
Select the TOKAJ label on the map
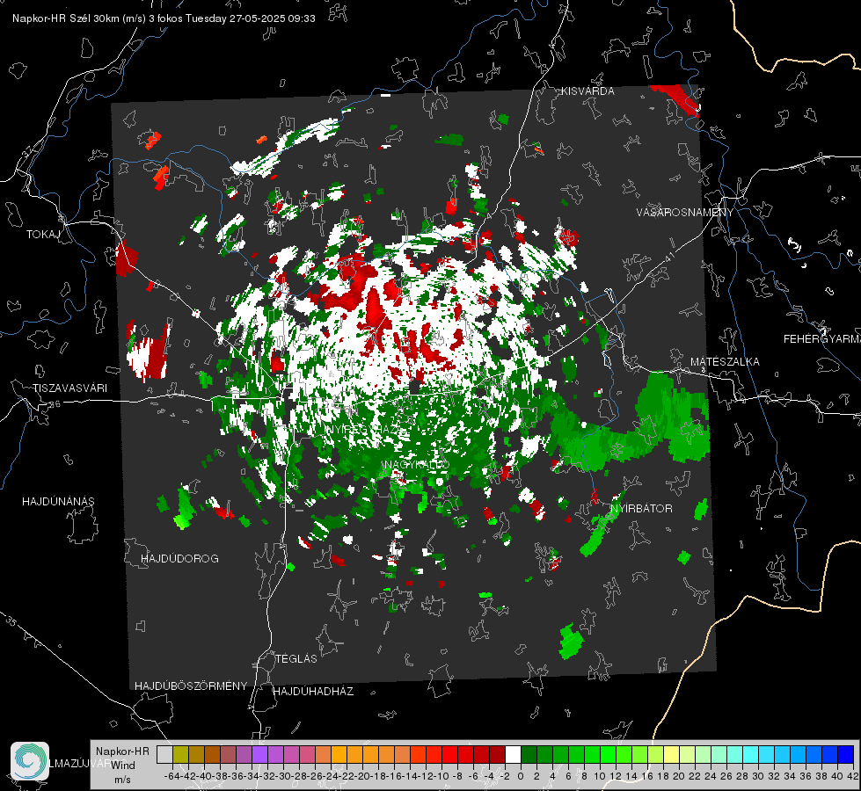click(43, 235)
